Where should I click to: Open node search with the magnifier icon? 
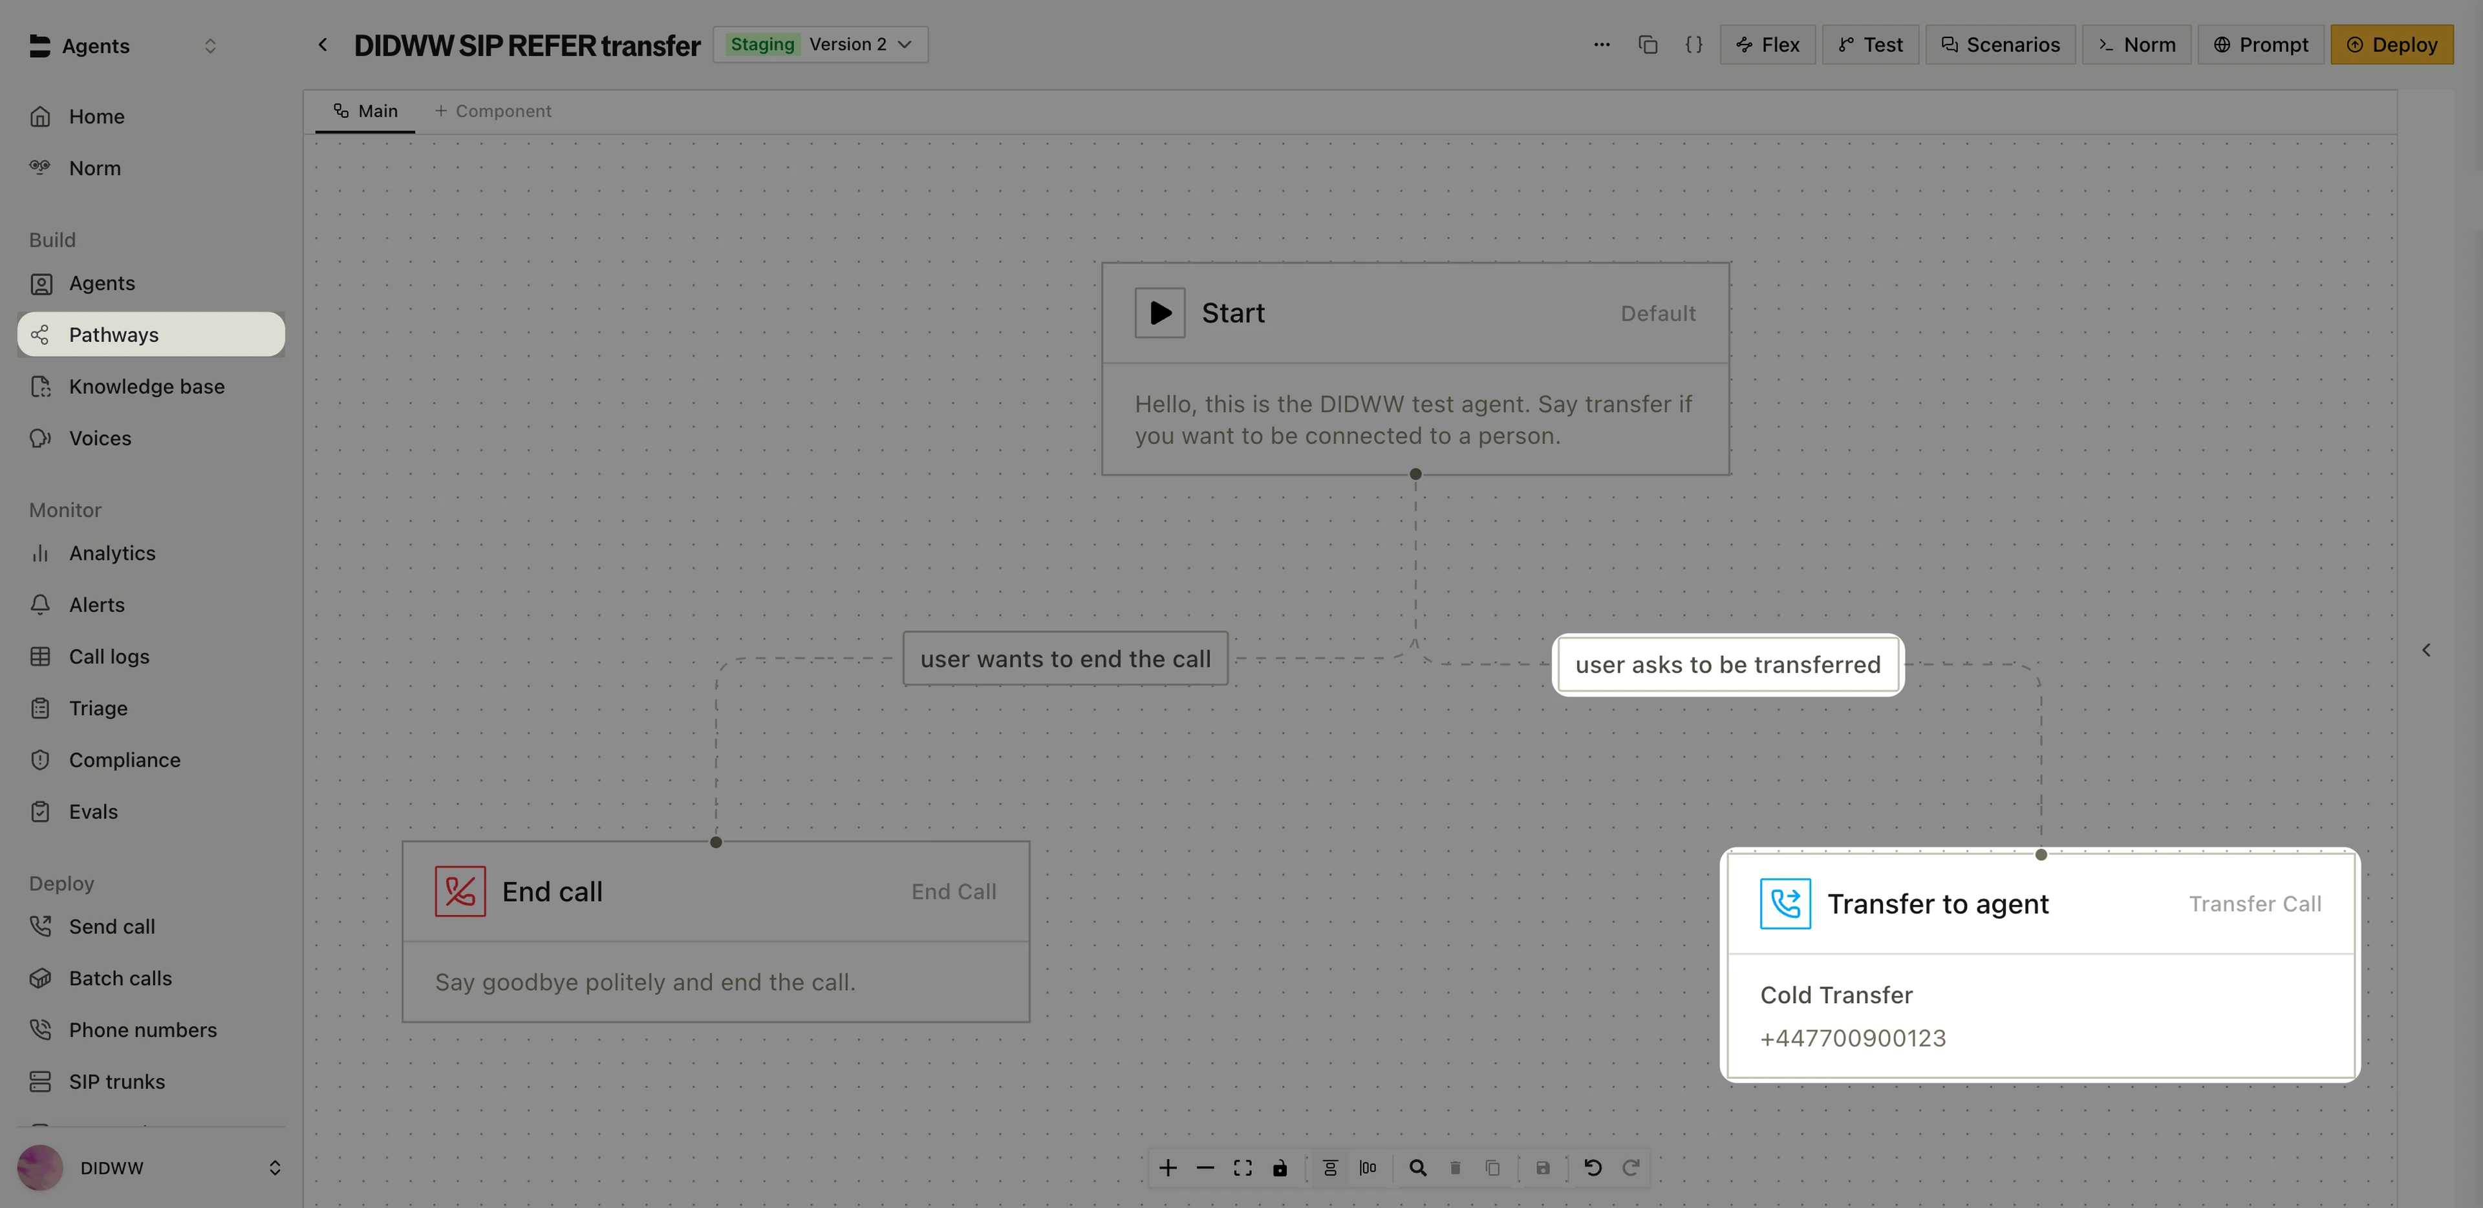1418,1167
